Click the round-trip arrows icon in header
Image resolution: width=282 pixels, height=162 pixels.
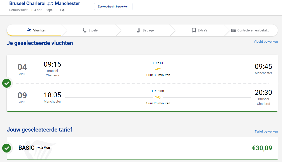coord(50,4)
